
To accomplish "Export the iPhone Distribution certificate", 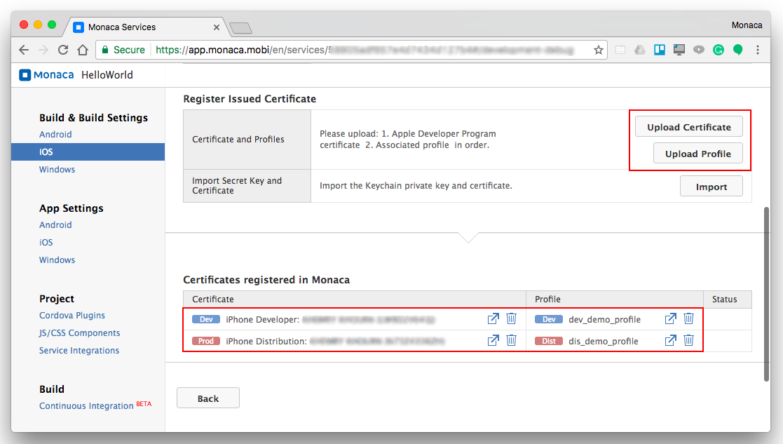I will pyautogui.click(x=493, y=340).
